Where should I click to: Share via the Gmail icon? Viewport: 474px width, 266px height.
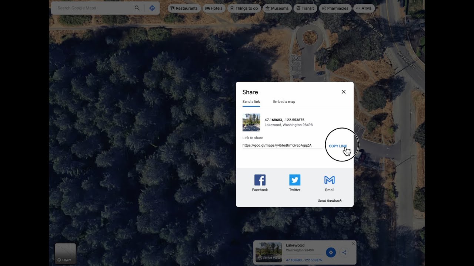[330, 180]
